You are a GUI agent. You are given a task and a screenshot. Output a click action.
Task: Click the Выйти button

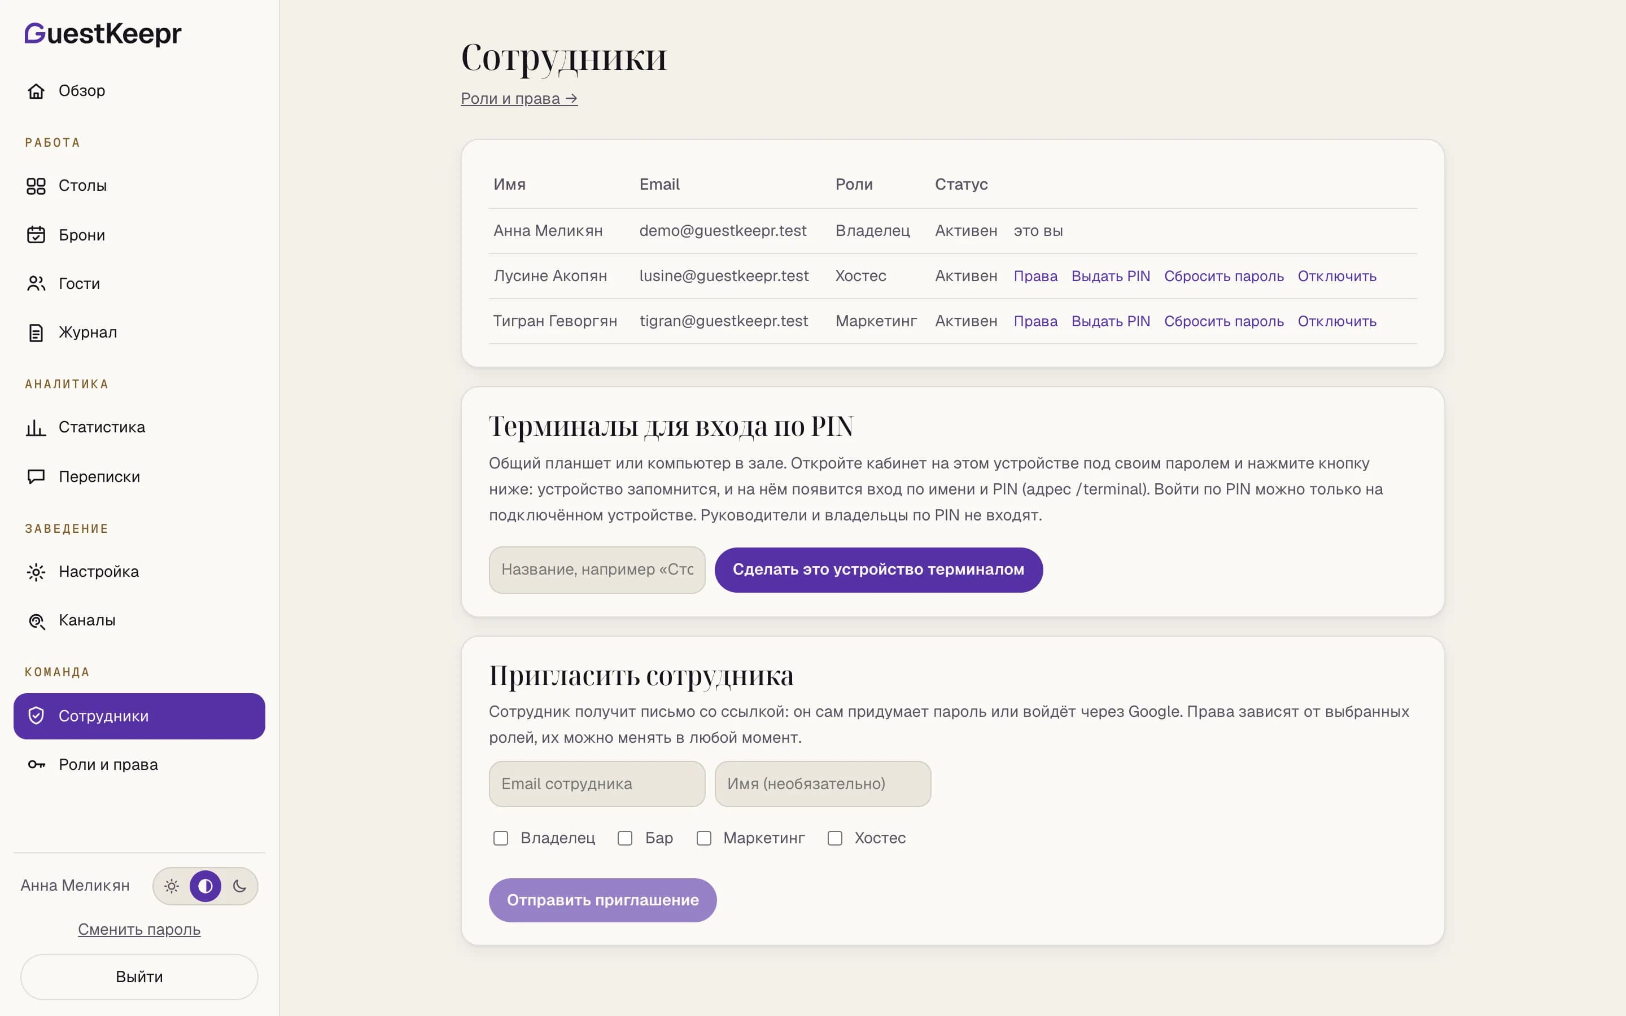139,977
